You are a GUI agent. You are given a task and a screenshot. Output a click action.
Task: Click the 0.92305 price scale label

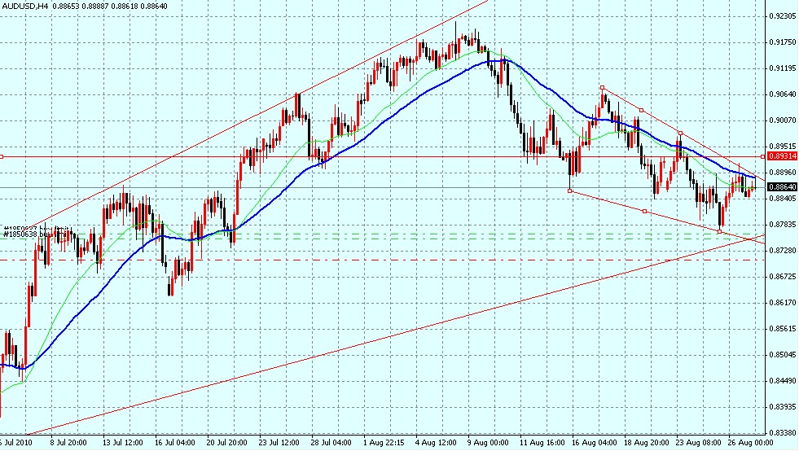(x=782, y=16)
